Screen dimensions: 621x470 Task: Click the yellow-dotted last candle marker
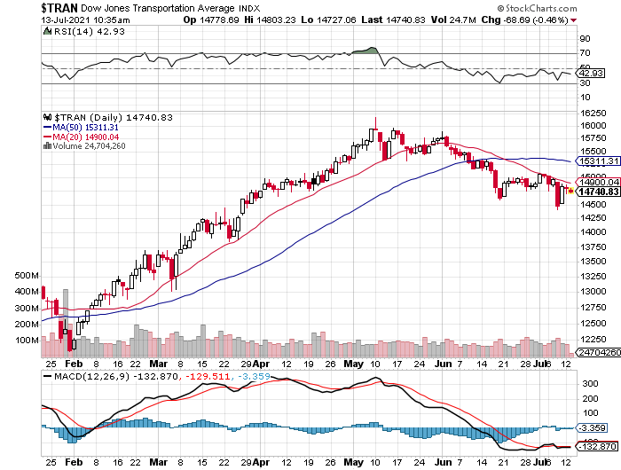tap(570, 190)
